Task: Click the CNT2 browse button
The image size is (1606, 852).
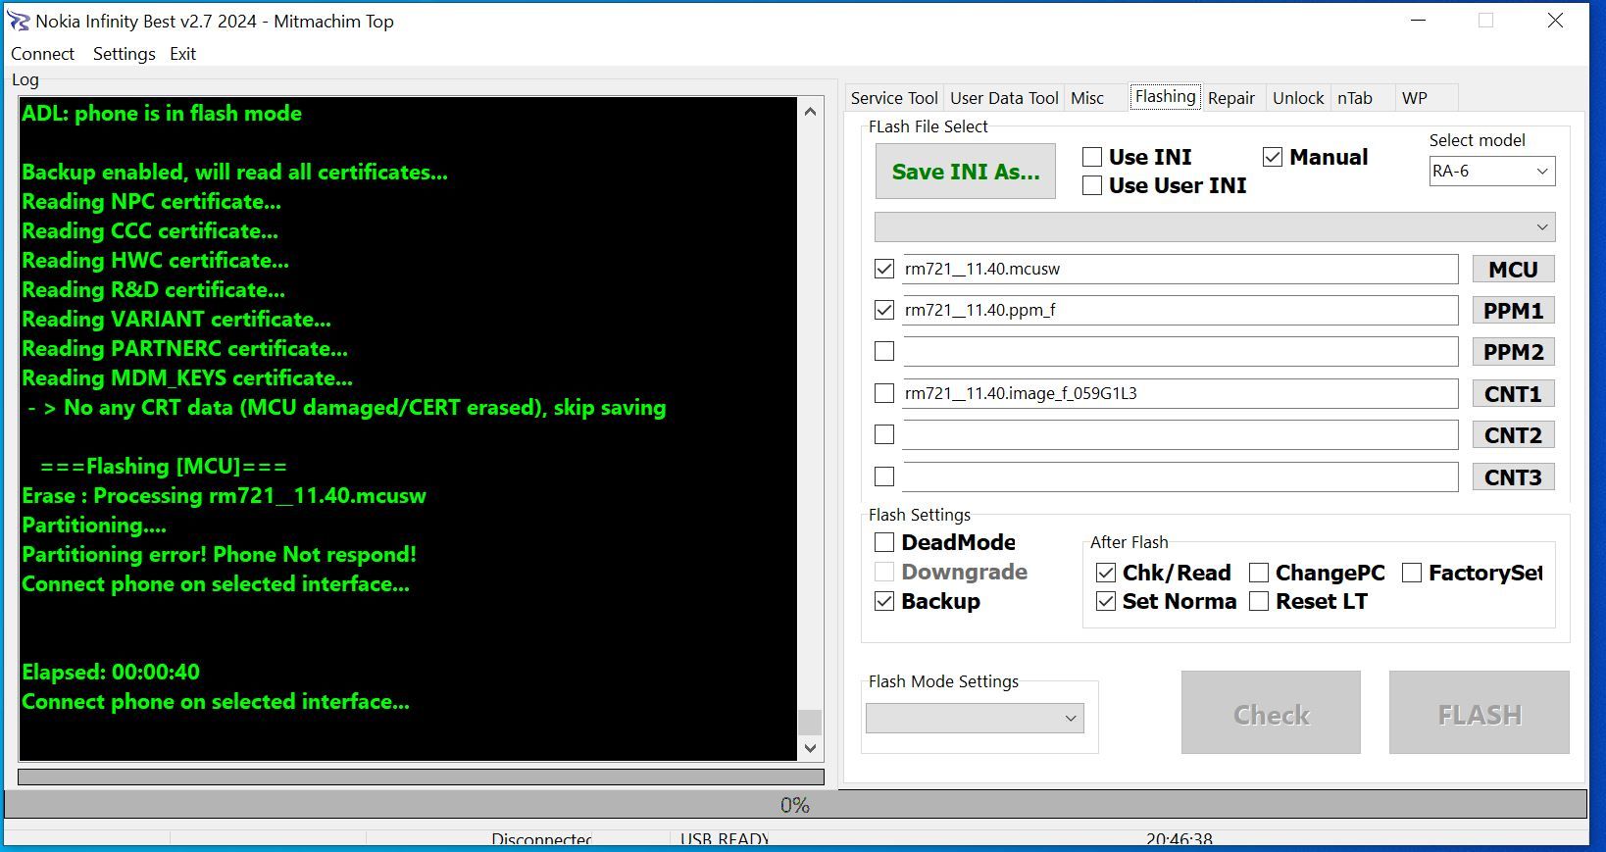Action: pos(1513,435)
